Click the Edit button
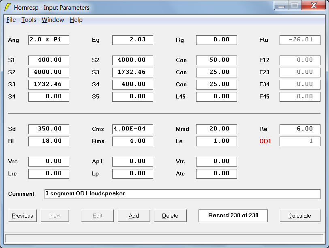The image size is (329, 248). [x=97, y=216]
